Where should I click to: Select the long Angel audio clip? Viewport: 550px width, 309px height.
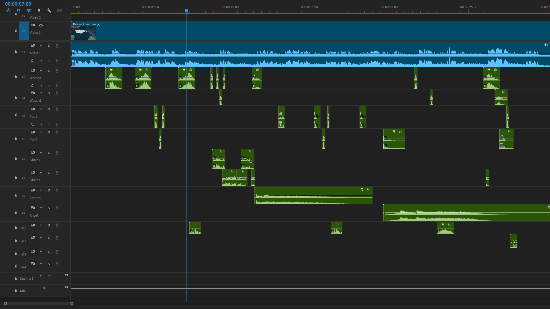click(466, 213)
